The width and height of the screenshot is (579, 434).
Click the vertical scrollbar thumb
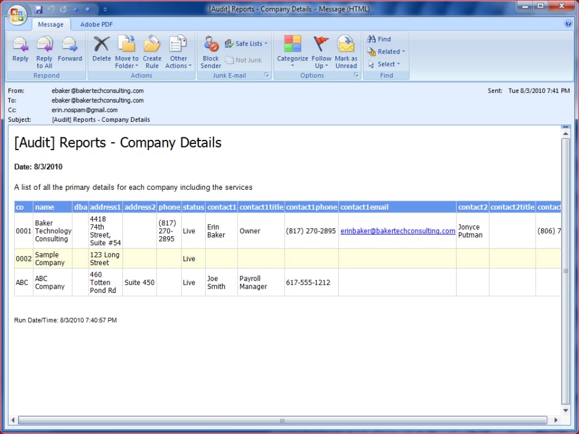click(x=565, y=271)
